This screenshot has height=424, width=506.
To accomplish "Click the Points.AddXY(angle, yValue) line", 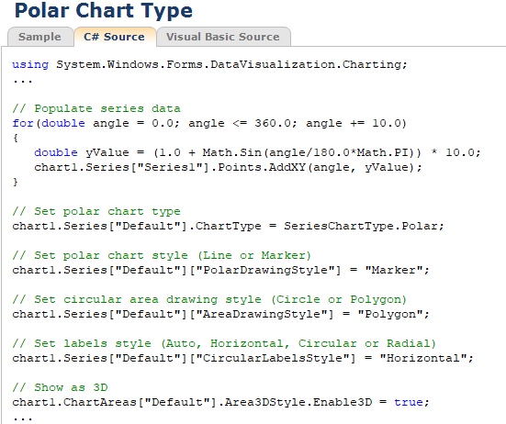I will click(x=228, y=167).
